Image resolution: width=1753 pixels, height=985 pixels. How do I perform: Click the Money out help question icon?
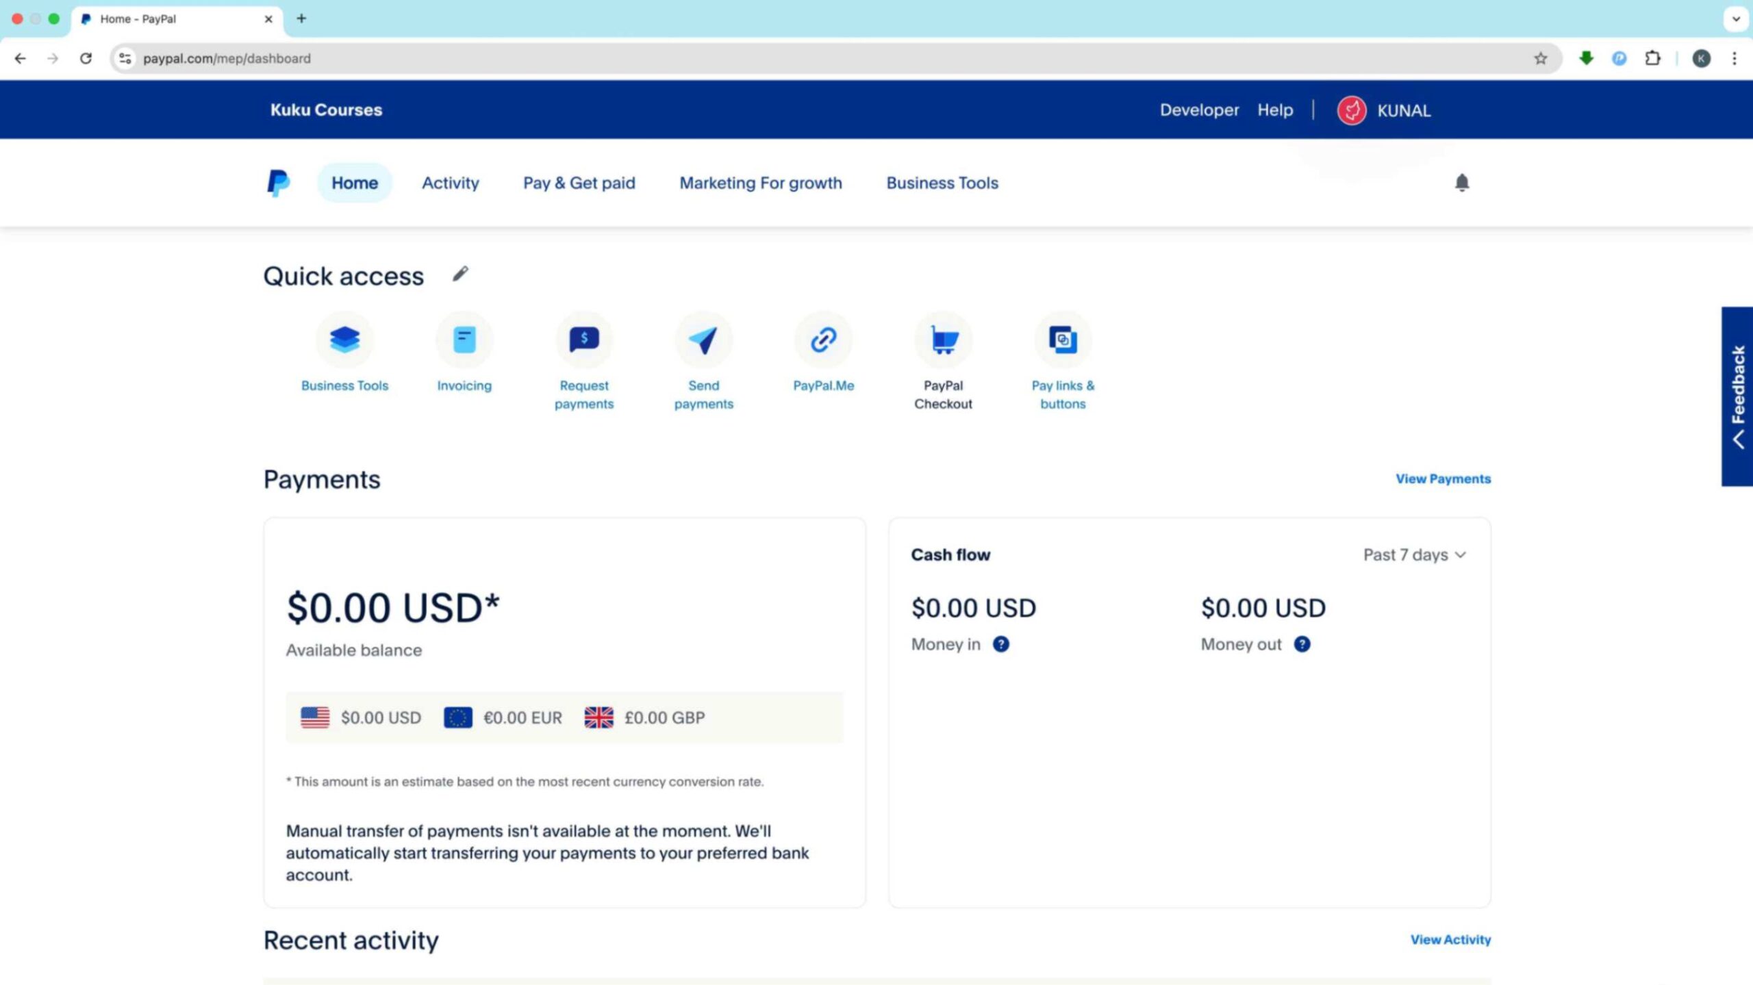pyautogui.click(x=1302, y=644)
